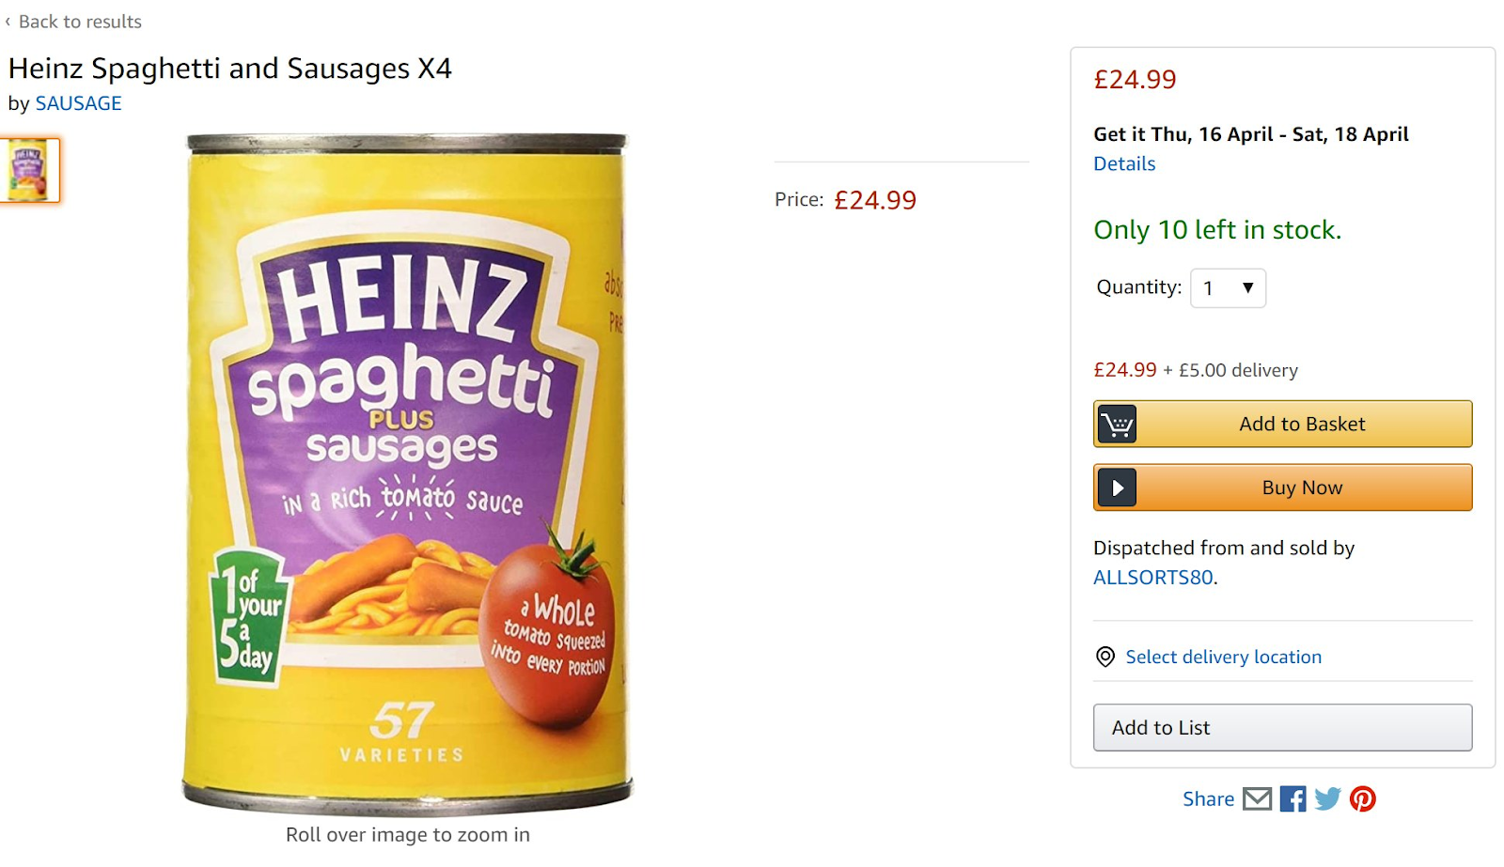Pin the product to Pinterest
Viewport: 1504px width, 867px height.
(1364, 798)
